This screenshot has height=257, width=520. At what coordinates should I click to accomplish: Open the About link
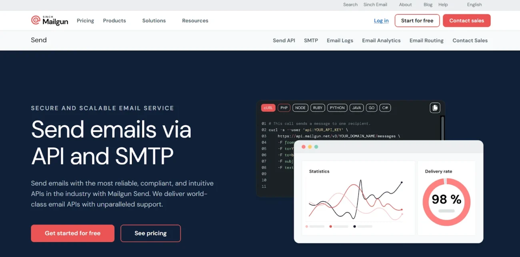[x=405, y=5]
